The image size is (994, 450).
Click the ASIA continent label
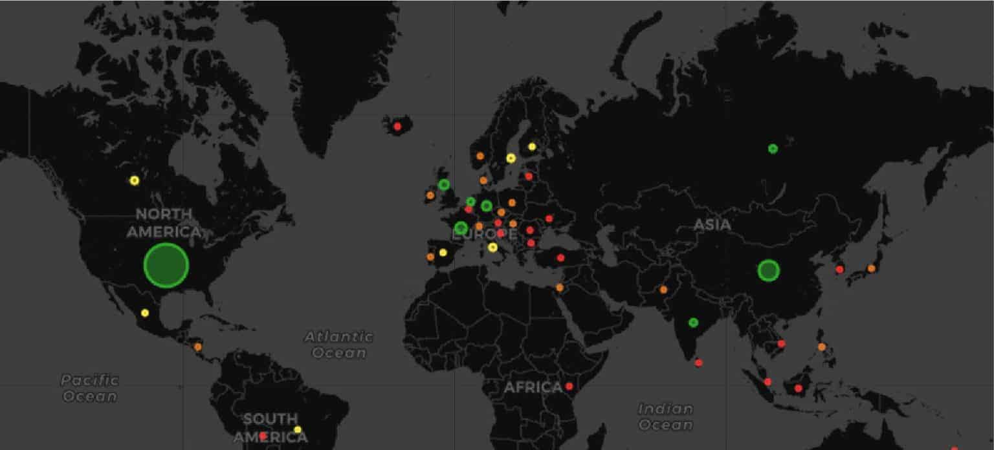tap(712, 225)
